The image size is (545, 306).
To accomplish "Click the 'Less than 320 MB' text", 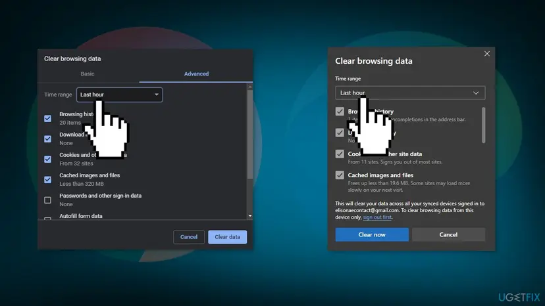I will [x=82, y=184].
